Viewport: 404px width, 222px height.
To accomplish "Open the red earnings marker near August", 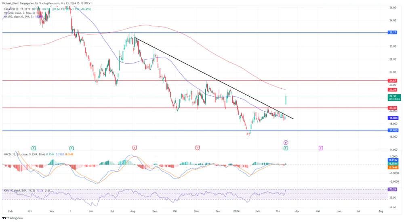I will coord(134,148).
